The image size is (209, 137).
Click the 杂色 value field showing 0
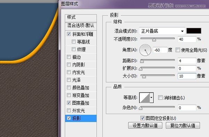[187, 107]
